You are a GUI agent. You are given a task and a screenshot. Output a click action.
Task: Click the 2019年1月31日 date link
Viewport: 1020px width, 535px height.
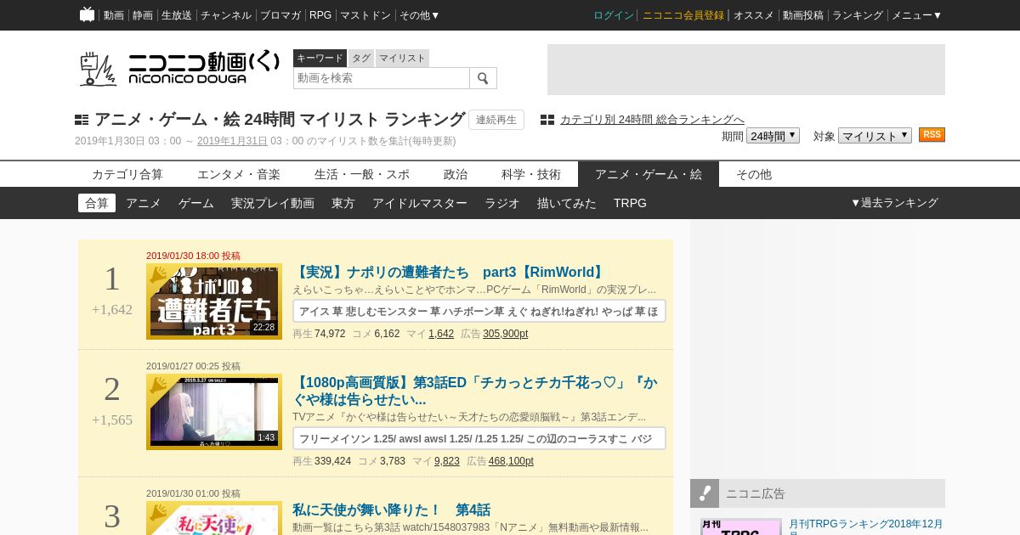(x=232, y=141)
